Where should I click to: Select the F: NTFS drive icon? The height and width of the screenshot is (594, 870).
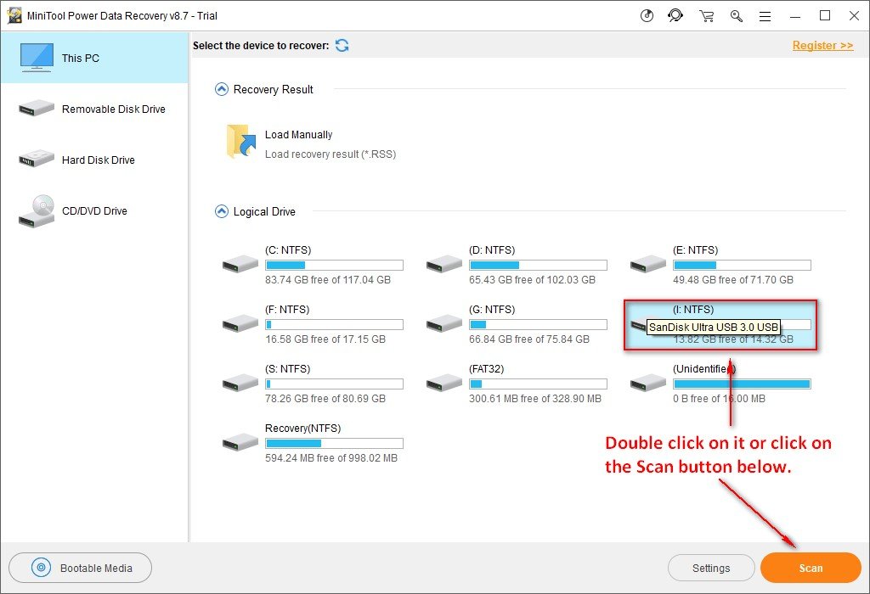[240, 323]
